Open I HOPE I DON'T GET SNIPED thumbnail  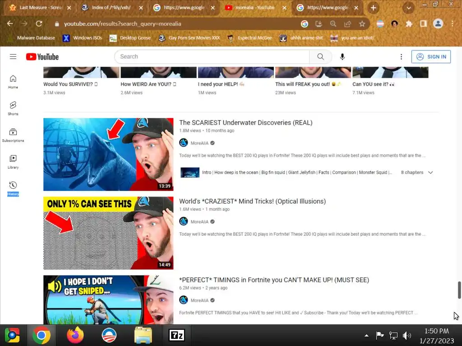click(x=108, y=300)
